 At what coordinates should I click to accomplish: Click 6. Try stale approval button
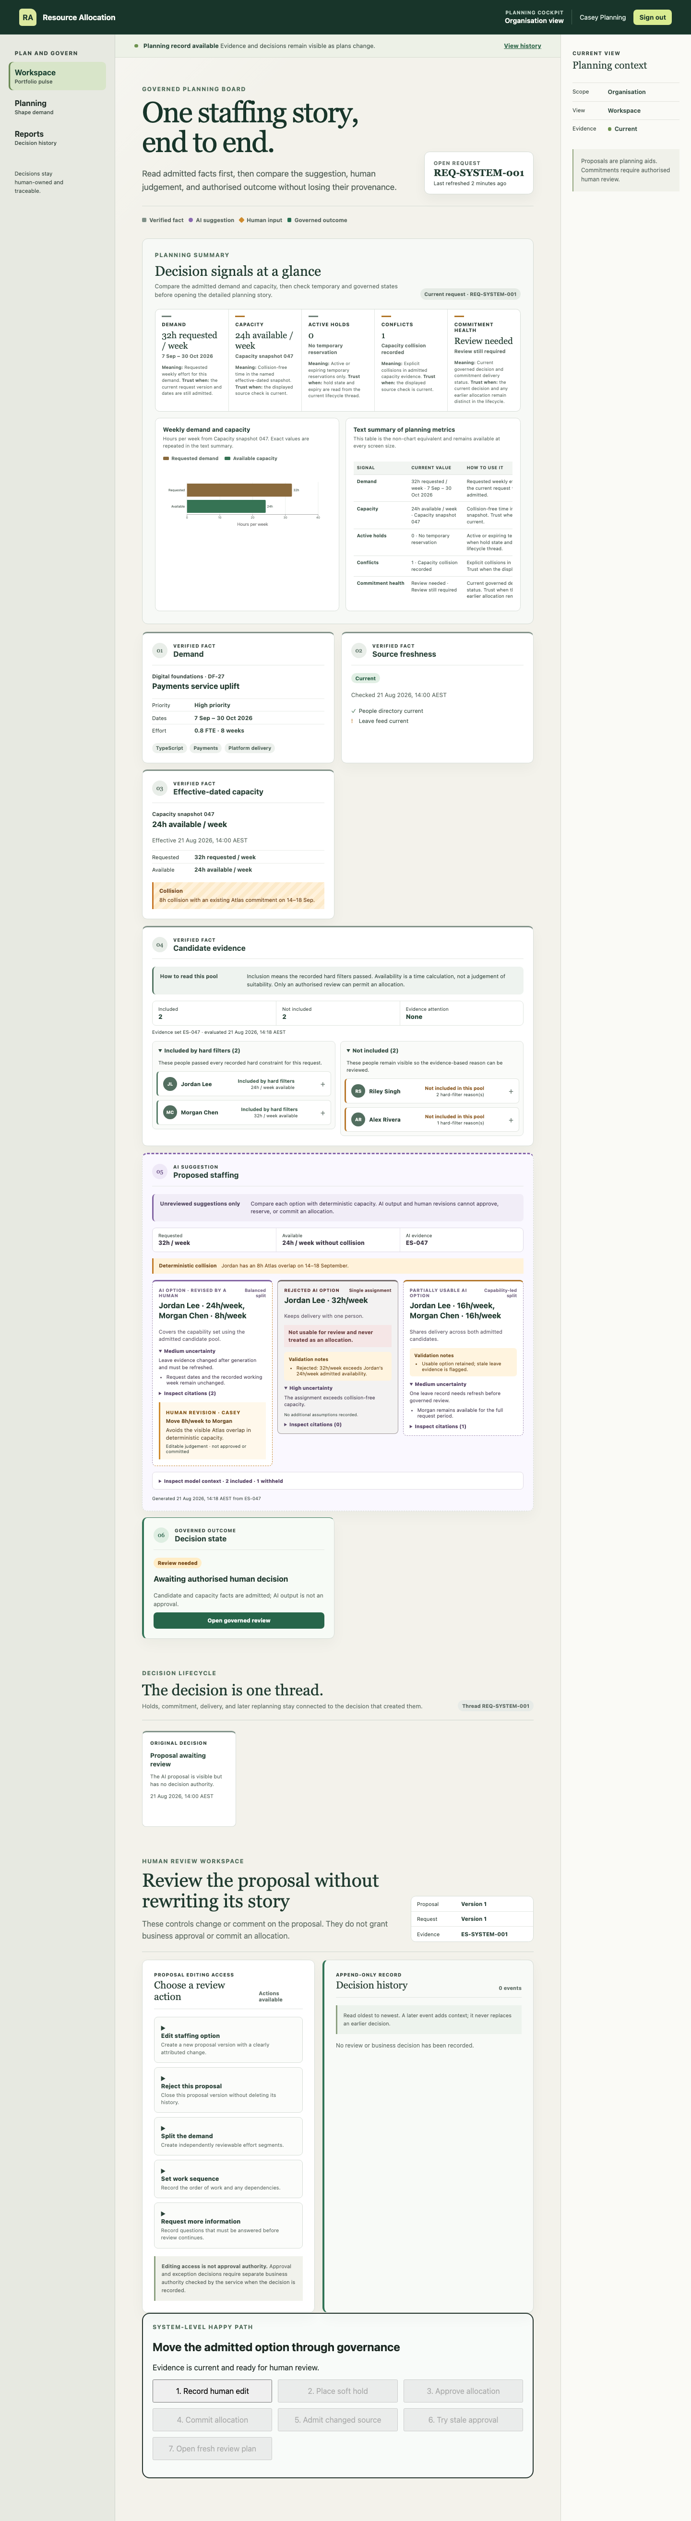click(x=463, y=2419)
